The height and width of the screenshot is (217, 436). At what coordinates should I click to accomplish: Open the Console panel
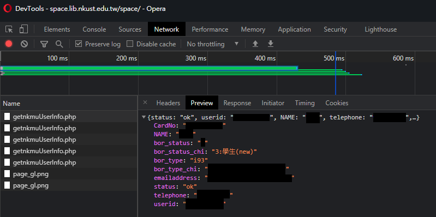tap(94, 29)
